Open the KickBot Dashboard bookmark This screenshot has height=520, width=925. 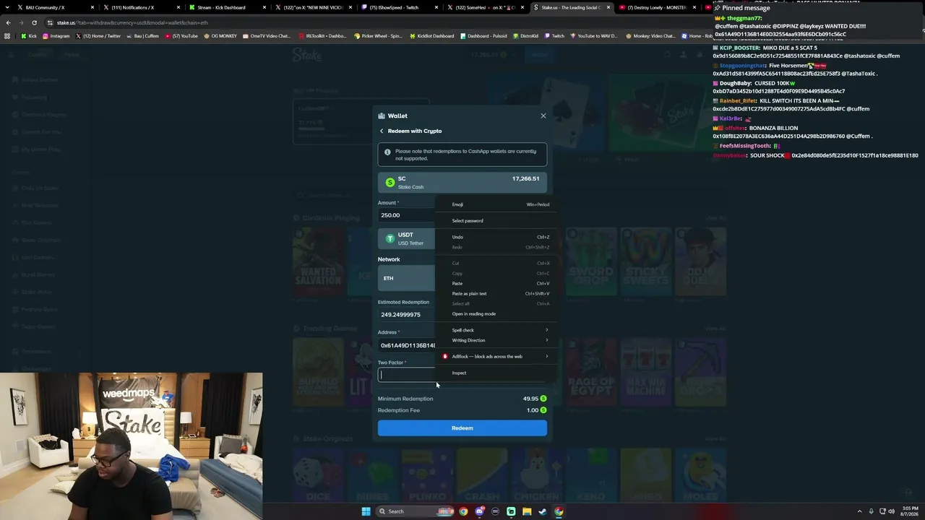coord(432,36)
